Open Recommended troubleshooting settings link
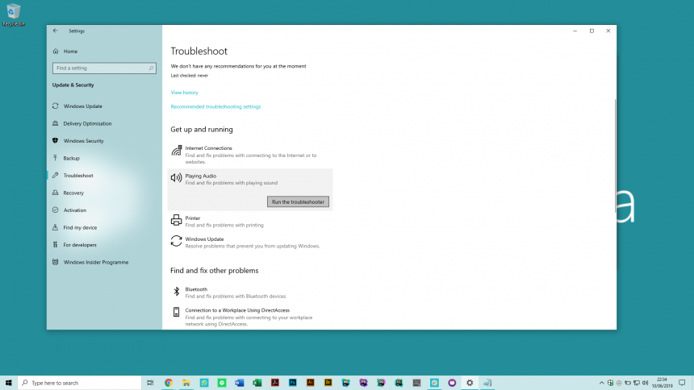694x390 pixels. coord(215,106)
